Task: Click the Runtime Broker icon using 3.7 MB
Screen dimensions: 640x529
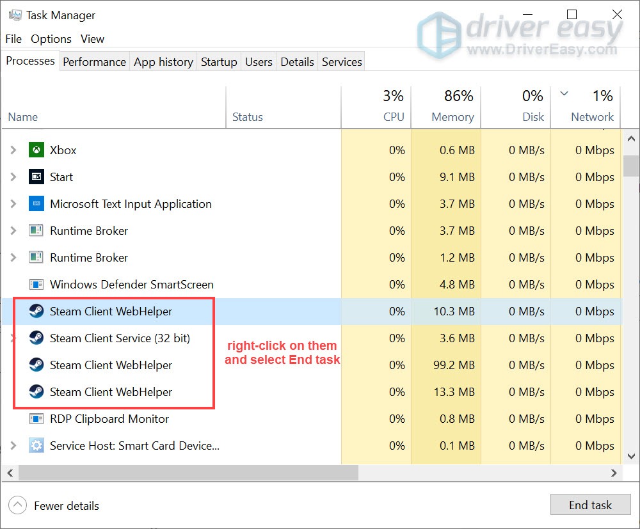Action: pos(36,231)
